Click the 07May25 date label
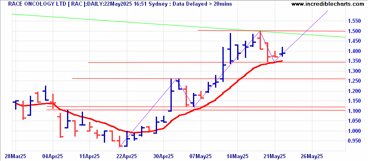The width and height of the screenshot is (368, 161). coord(201,156)
